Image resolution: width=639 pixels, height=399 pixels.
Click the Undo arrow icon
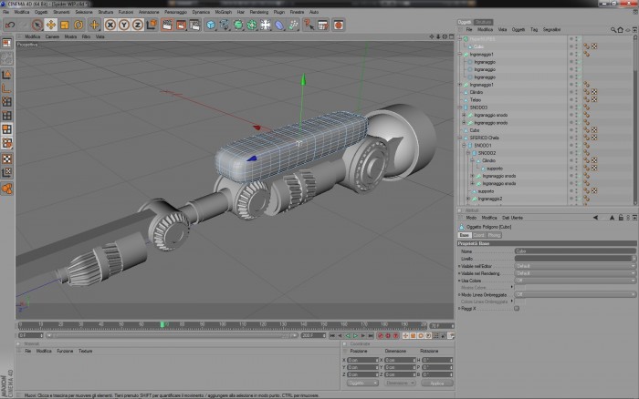tap(10, 26)
